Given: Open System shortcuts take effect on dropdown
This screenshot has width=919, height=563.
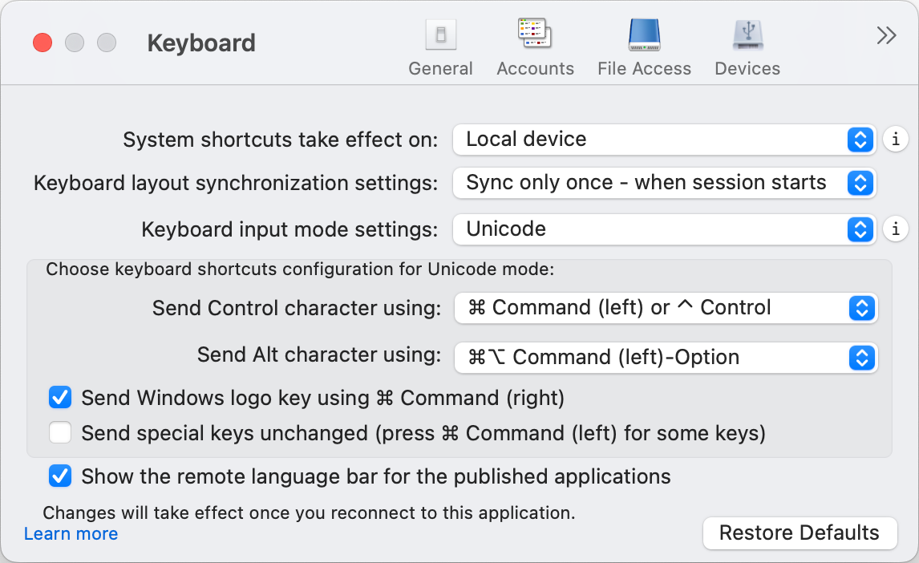Looking at the screenshot, I should pyautogui.click(x=665, y=140).
